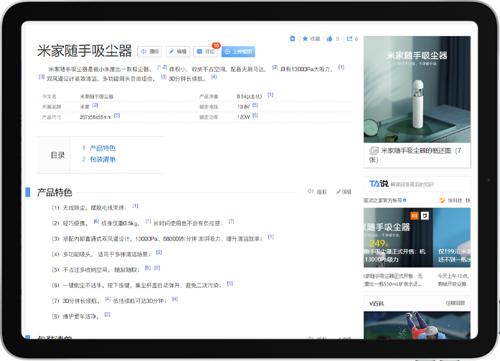Open reference [1] after 无线除尘 item

point(135,206)
